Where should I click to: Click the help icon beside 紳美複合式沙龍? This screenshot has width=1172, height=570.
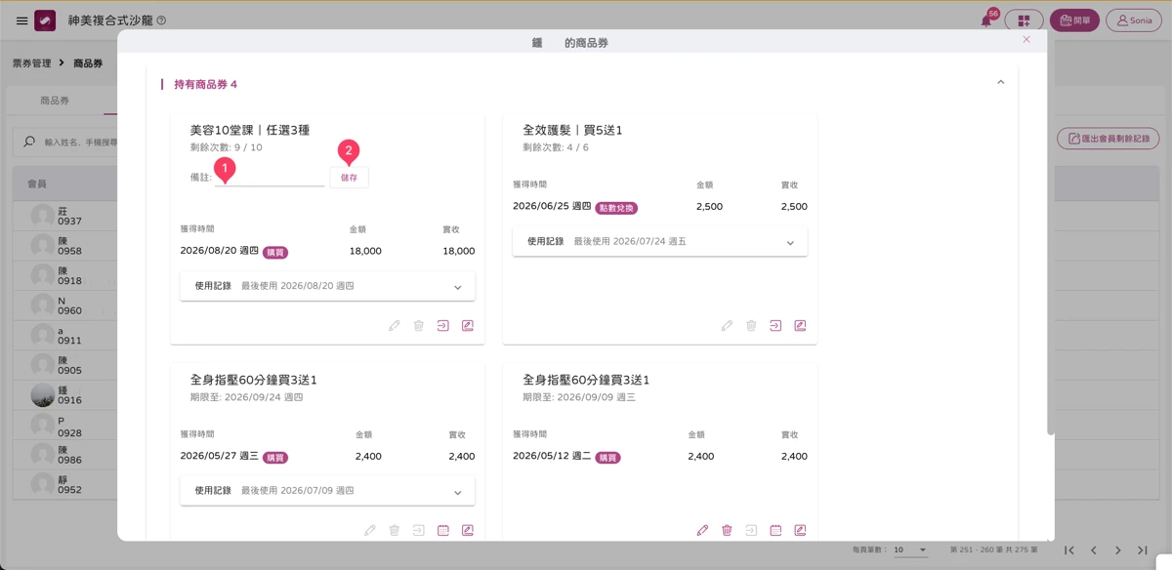click(161, 20)
